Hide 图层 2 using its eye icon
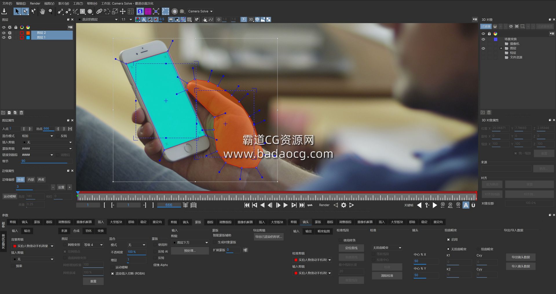The height and width of the screenshot is (294, 556). point(4,33)
